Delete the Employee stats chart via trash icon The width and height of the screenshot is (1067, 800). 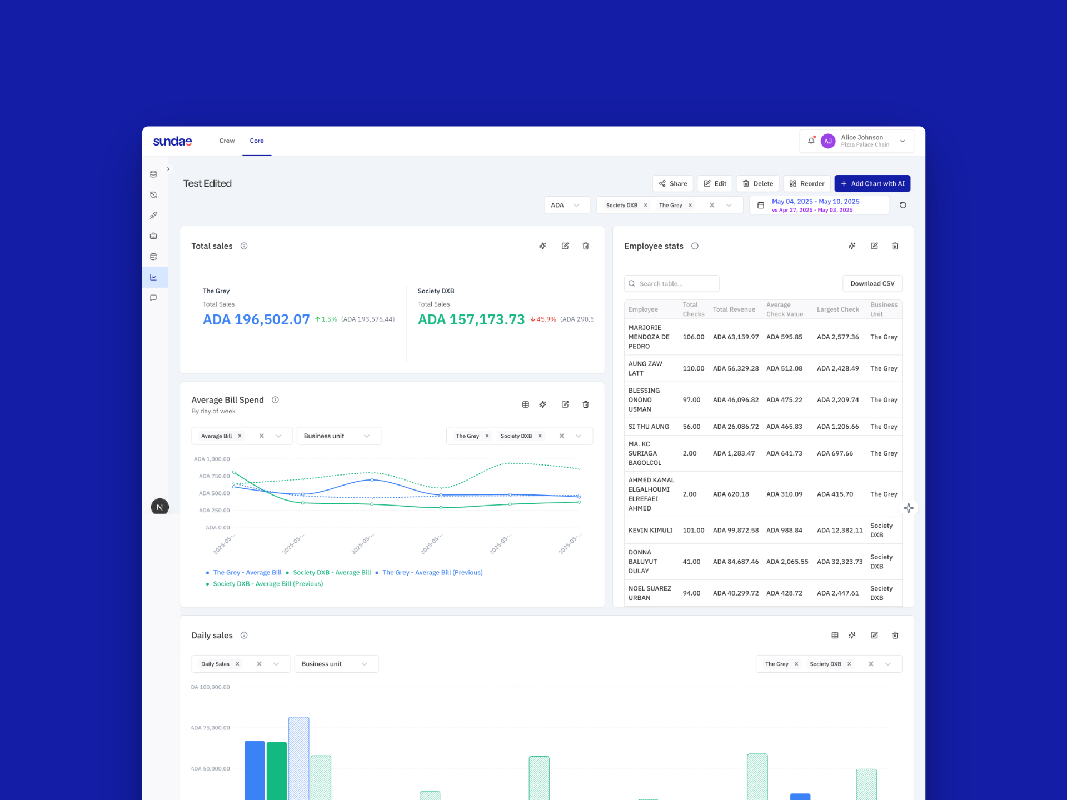point(895,246)
